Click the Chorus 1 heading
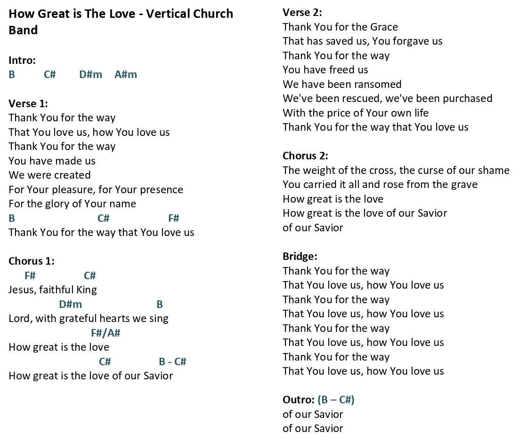The image size is (520, 440). pos(32,261)
